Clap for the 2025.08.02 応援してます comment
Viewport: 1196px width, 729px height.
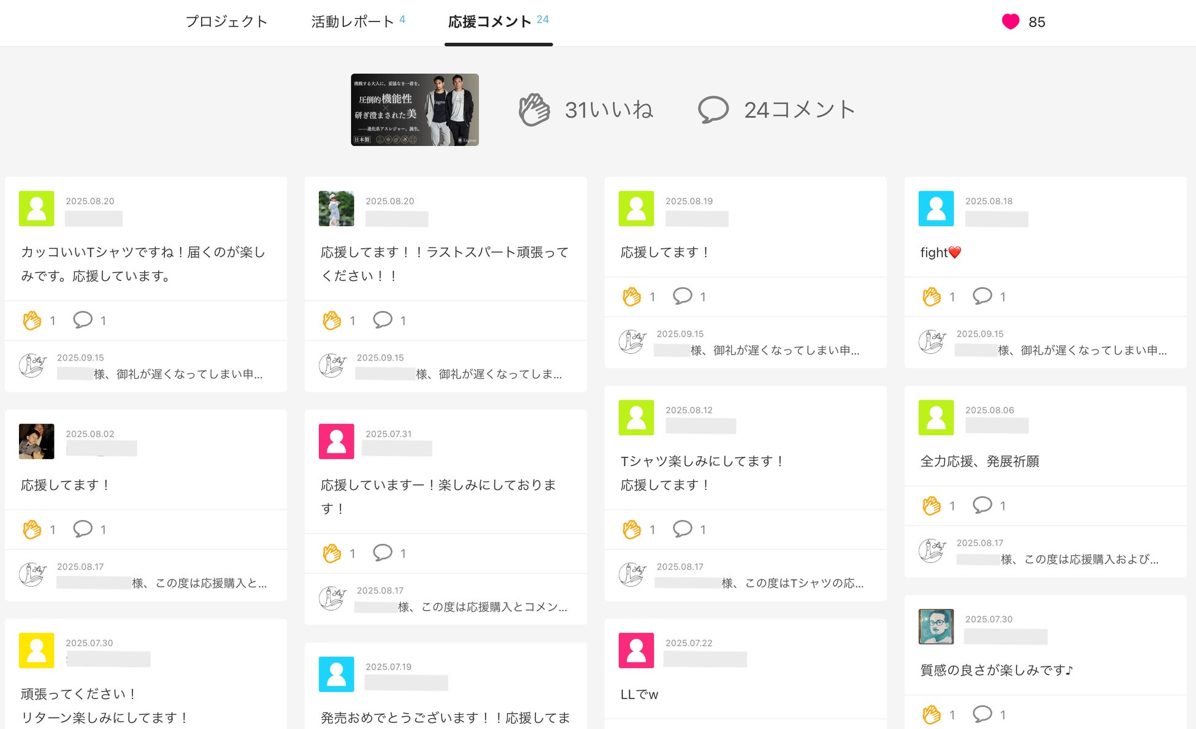point(32,529)
